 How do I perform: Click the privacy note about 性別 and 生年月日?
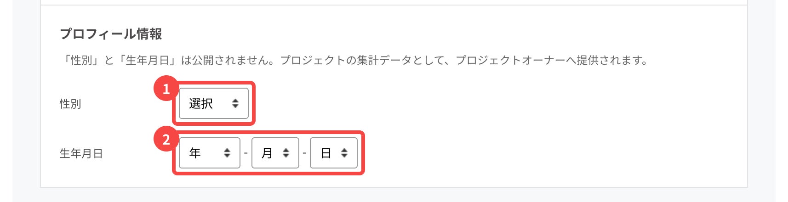coord(354,60)
